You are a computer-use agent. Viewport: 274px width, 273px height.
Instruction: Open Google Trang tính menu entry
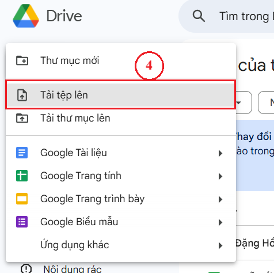pyautogui.click(x=121, y=176)
